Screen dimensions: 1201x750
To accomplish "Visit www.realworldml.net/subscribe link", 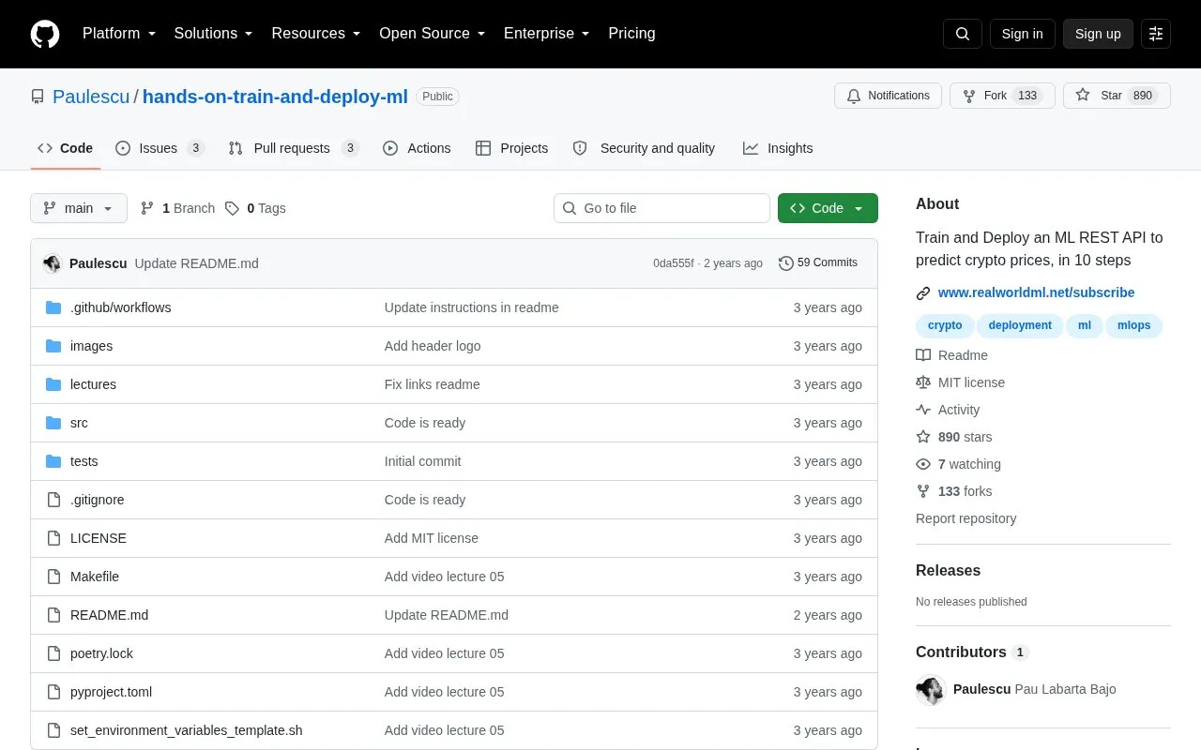I will pyautogui.click(x=1036, y=292).
